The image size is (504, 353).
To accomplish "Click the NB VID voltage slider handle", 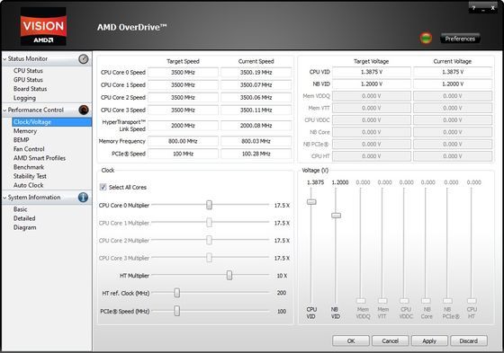I will (x=336, y=216).
